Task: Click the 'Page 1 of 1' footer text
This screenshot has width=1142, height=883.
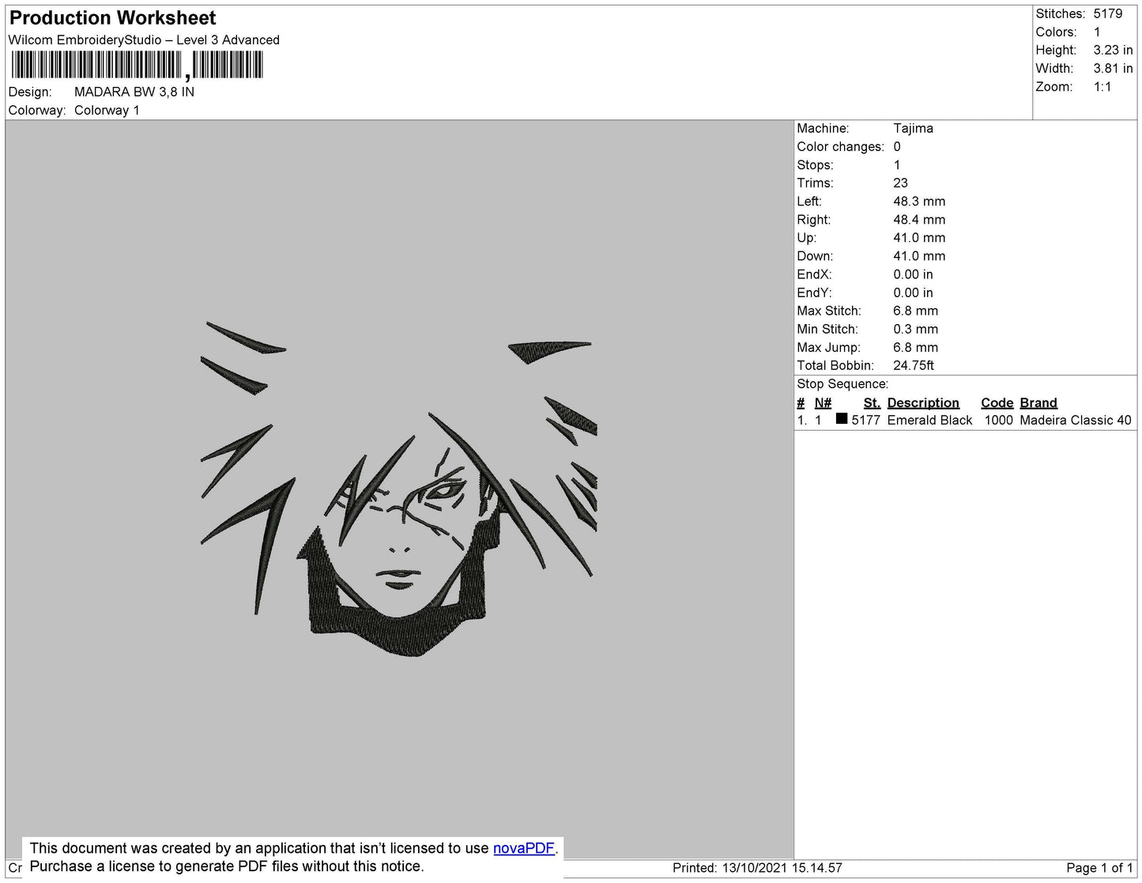Action: pyautogui.click(x=1099, y=867)
